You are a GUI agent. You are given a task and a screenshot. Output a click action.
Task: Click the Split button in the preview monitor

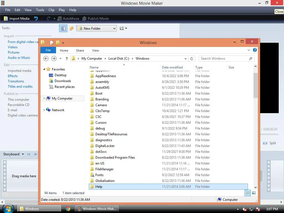269,143
